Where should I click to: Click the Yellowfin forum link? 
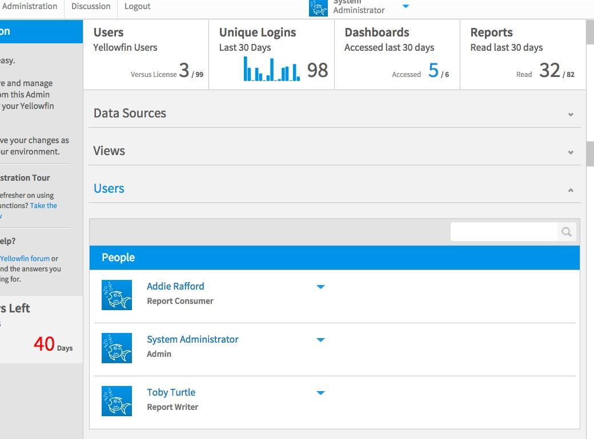(x=25, y=259)
